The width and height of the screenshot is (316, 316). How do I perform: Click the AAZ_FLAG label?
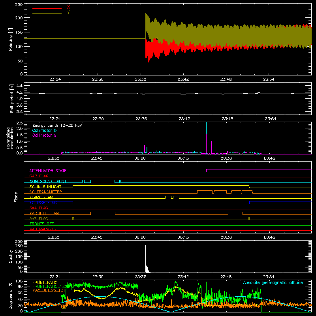39,218
